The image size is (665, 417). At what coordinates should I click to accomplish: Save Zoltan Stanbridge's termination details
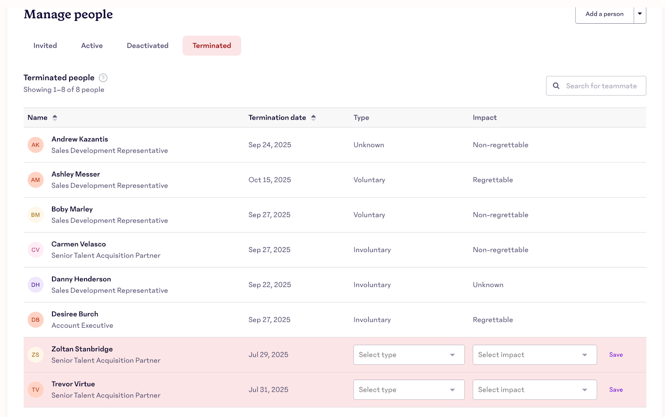coord(616,355)
